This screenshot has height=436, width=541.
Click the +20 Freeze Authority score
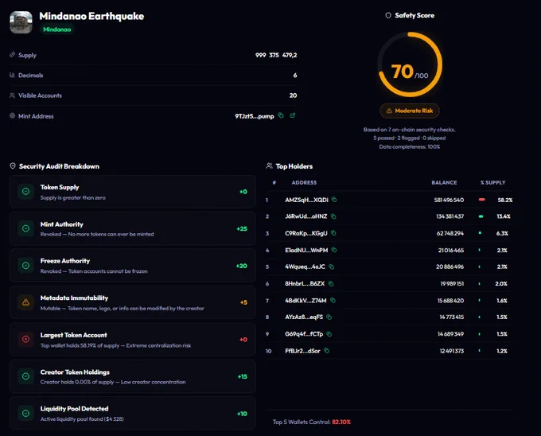[x=242, y=266]
